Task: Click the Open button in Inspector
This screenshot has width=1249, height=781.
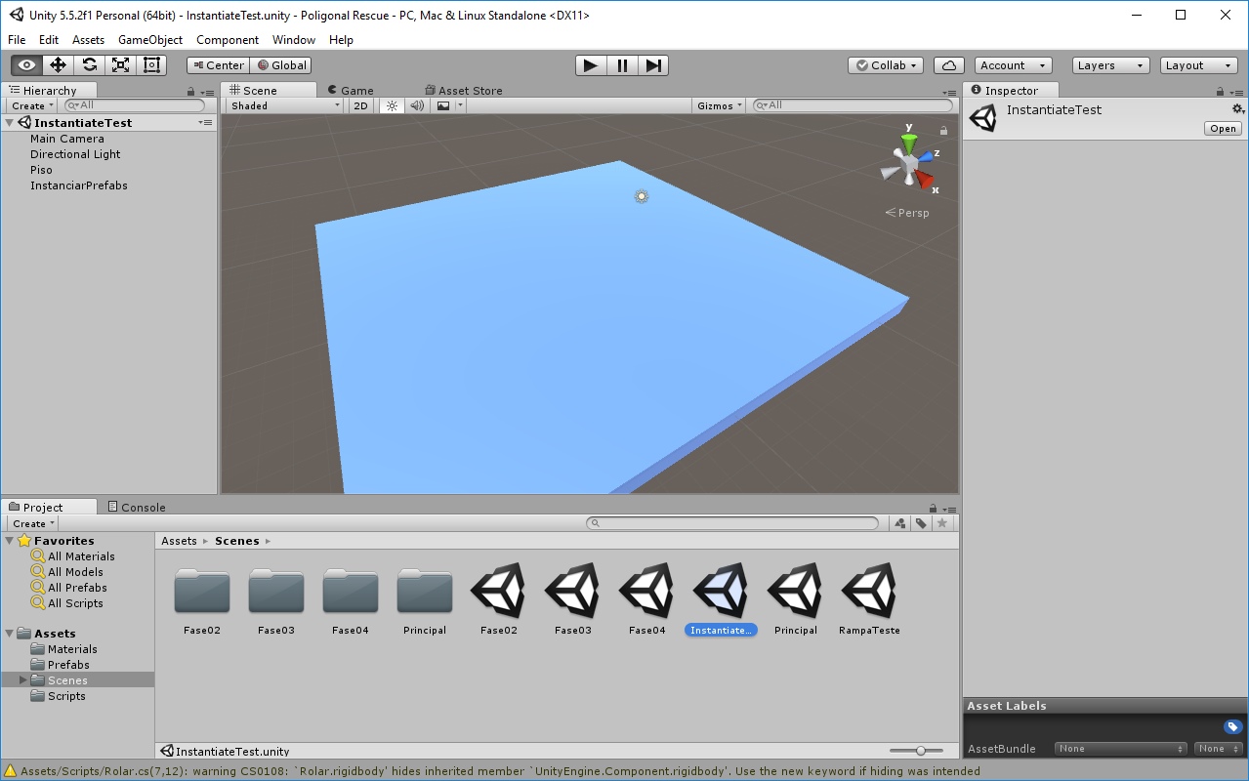Action: (1224, 129)
